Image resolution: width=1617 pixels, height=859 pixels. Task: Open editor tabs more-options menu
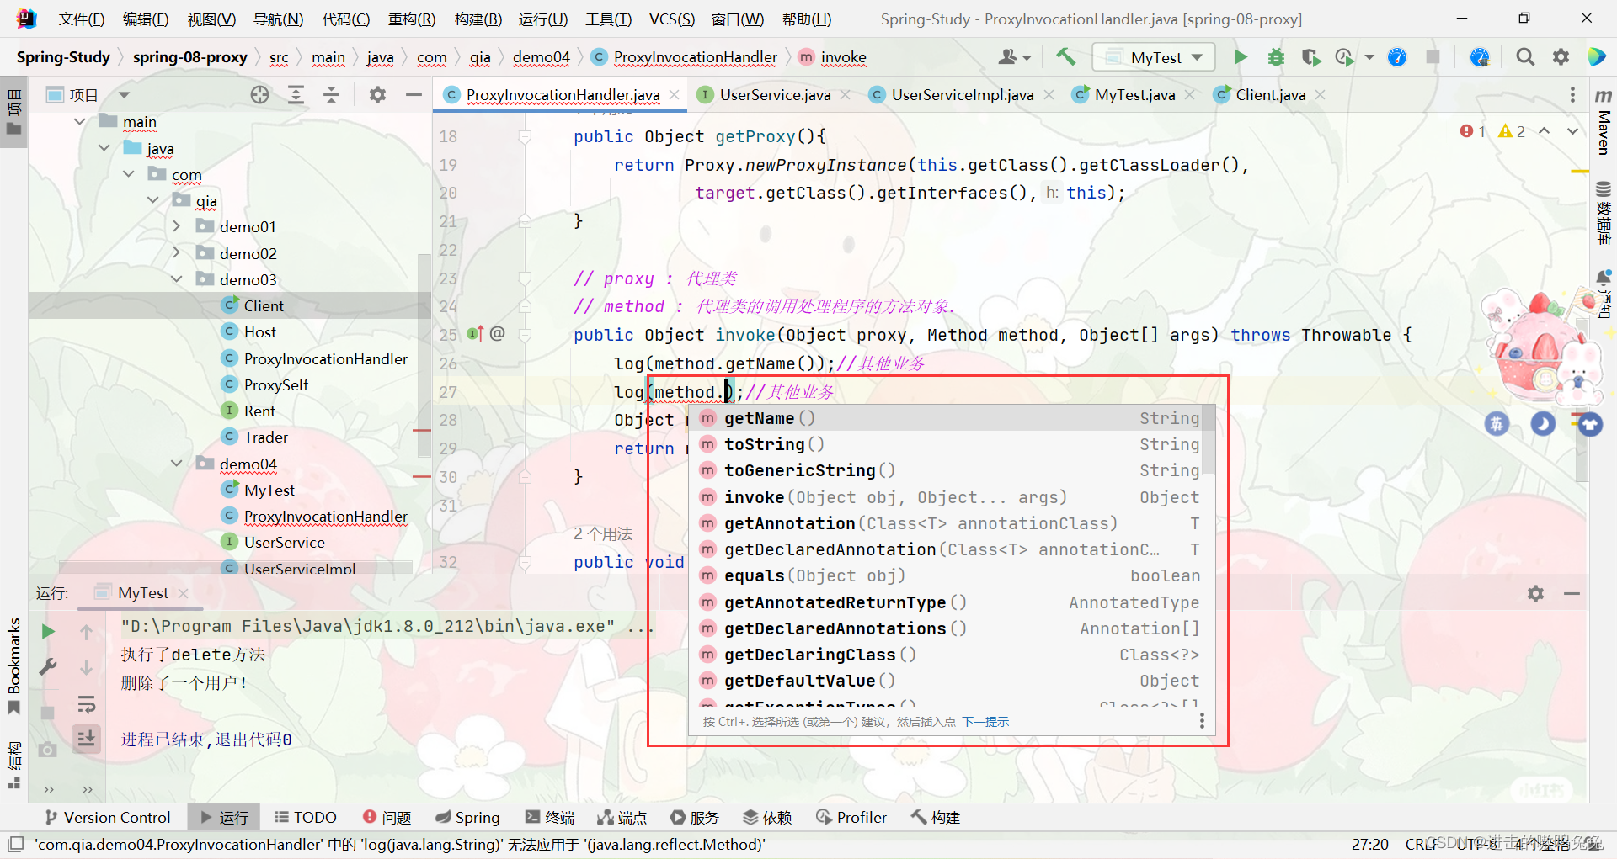[x=1572, y=94]
